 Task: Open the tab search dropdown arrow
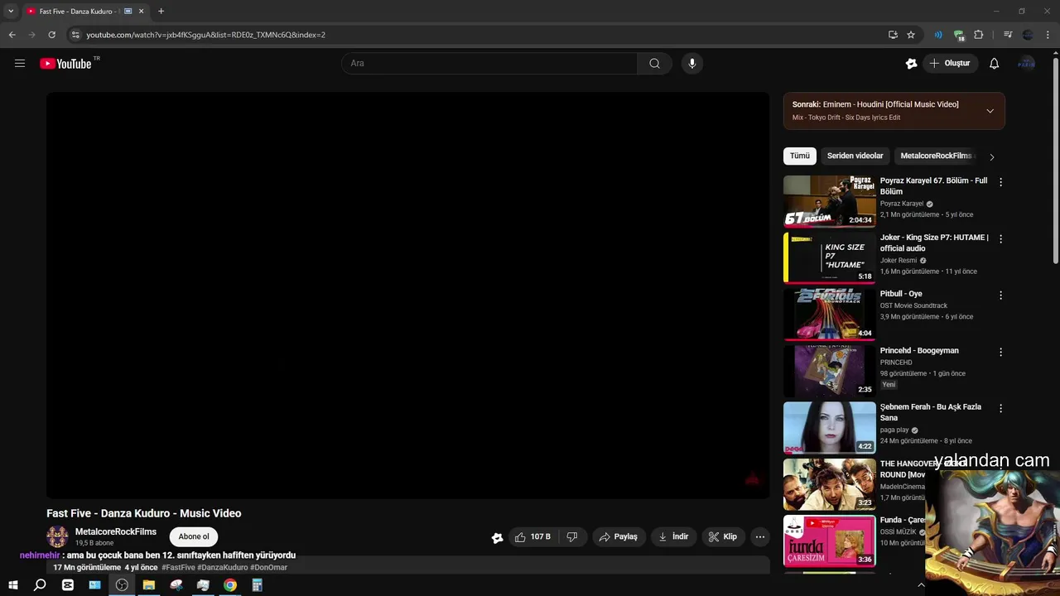click(x=11, y=12)
